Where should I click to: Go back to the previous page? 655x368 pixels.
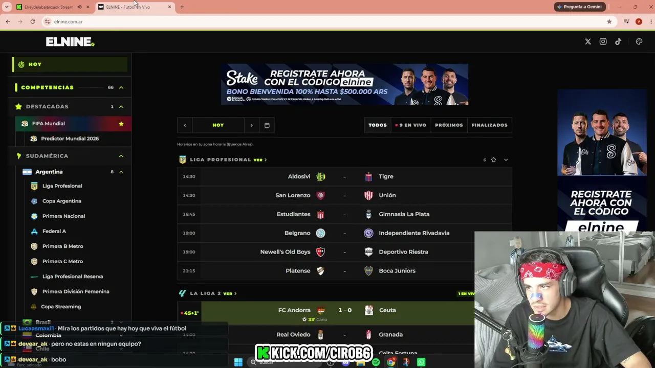pyautogui.click(x=8, y=21)
